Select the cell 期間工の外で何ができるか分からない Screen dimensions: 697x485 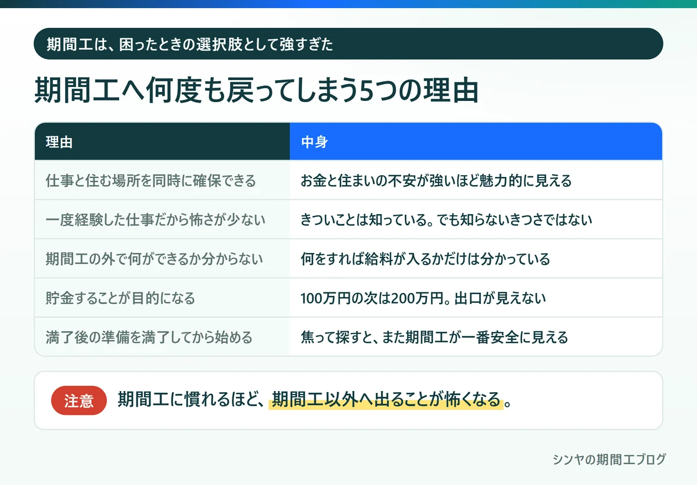pos(162,259)
